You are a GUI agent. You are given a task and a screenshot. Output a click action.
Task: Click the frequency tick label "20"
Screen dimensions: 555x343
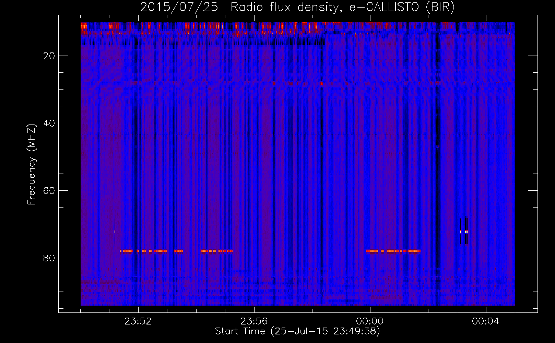(49, 56)
